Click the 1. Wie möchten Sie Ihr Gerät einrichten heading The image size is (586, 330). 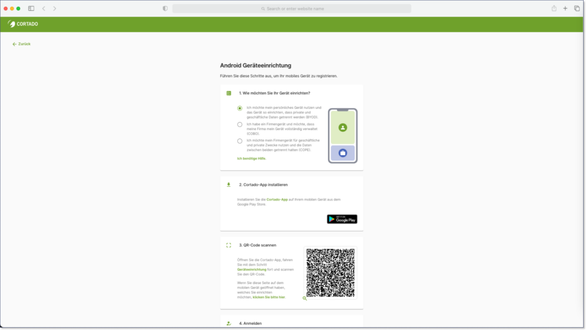[x=274, y=93]
